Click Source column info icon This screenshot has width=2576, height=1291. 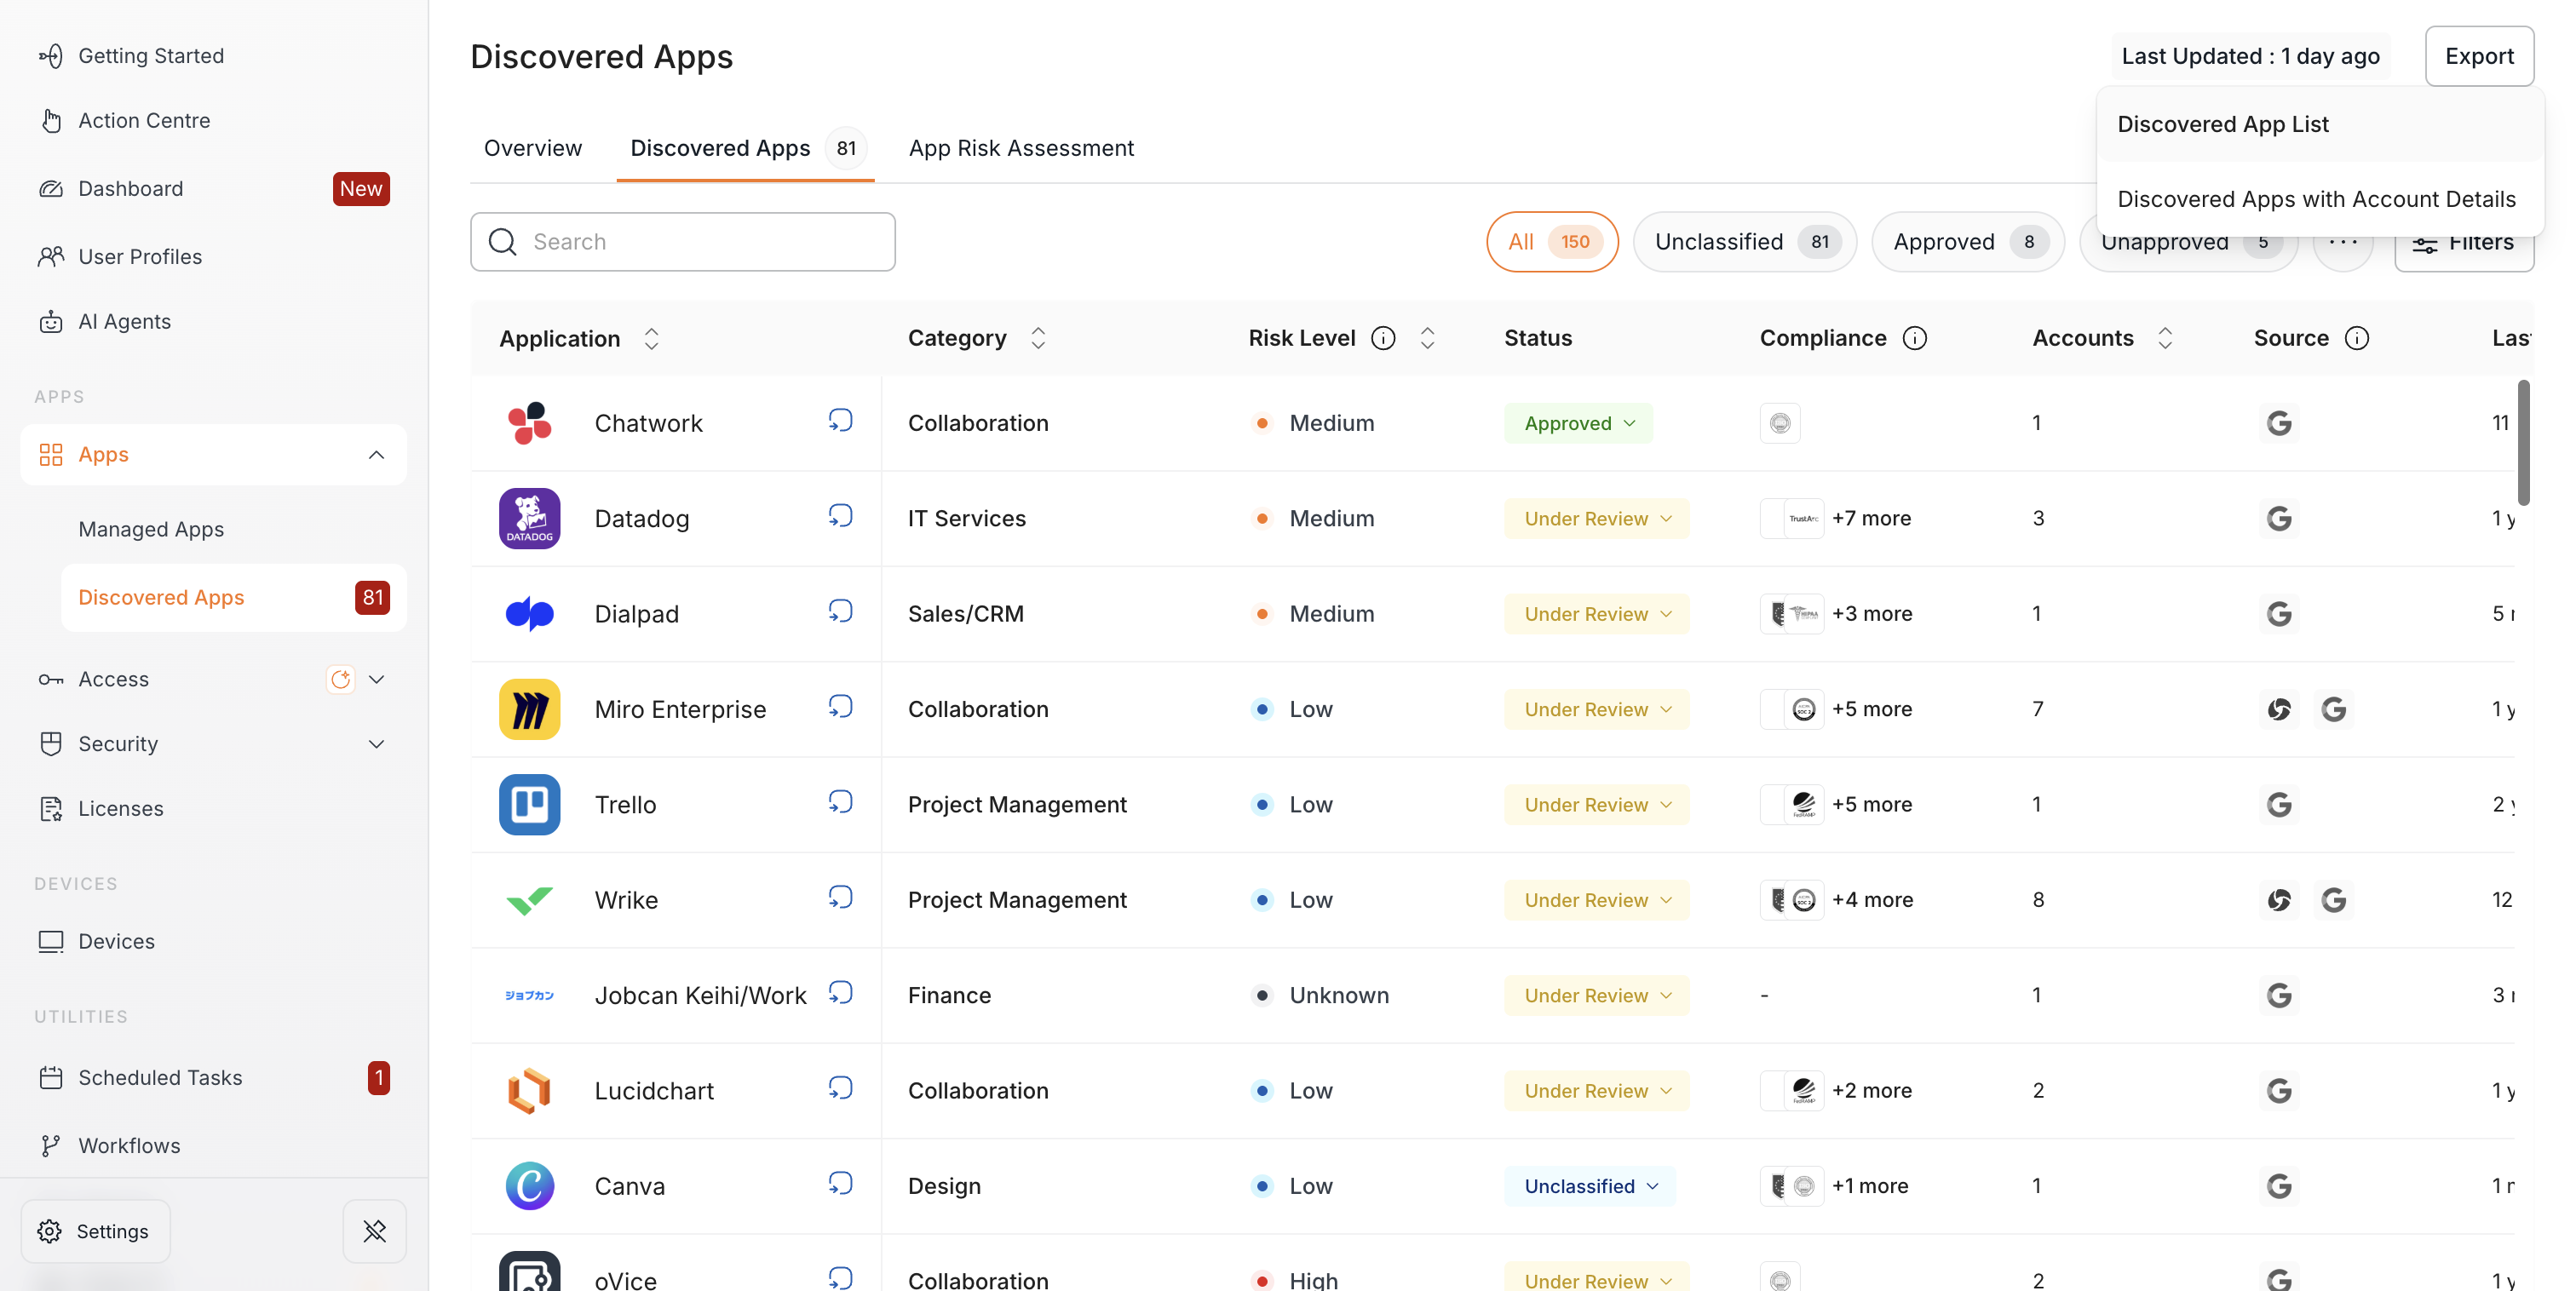tap(2356, 339)
